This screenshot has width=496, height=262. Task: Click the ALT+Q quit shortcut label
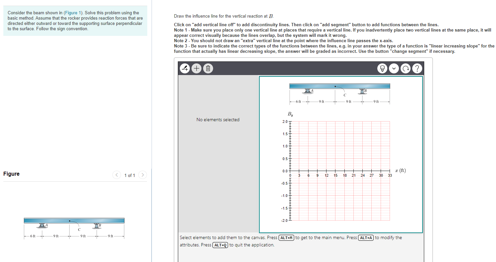pyautogui.click(x=220, y=245)
